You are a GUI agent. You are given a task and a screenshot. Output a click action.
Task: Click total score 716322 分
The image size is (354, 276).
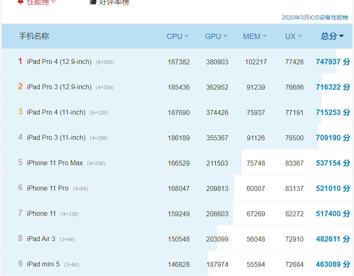(333, 87)
